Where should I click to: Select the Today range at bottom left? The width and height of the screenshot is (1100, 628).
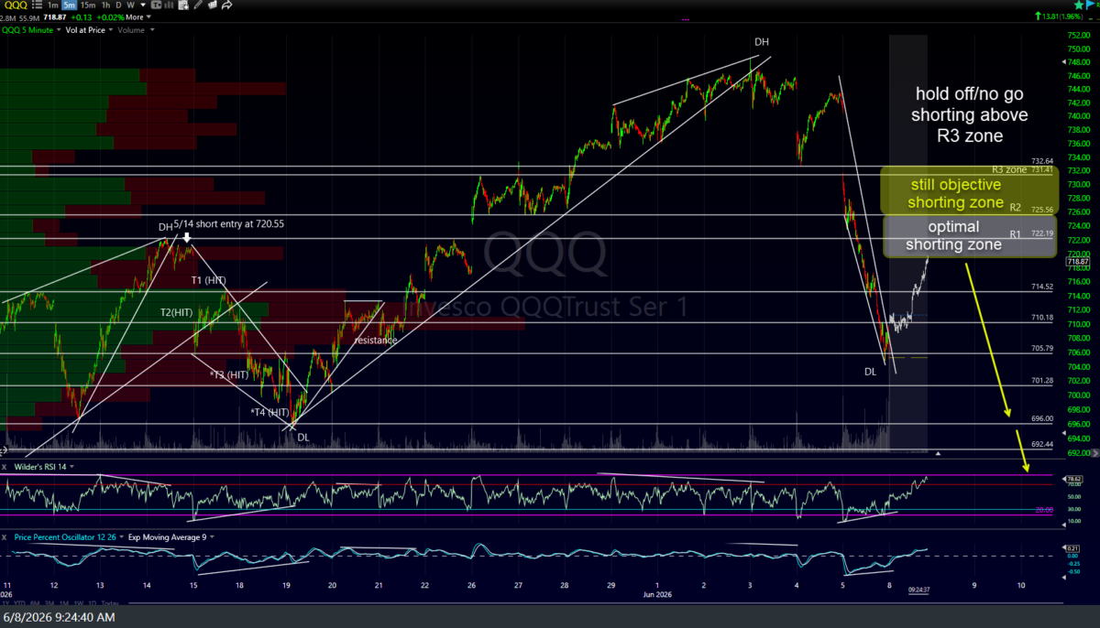tap(110, 603)
